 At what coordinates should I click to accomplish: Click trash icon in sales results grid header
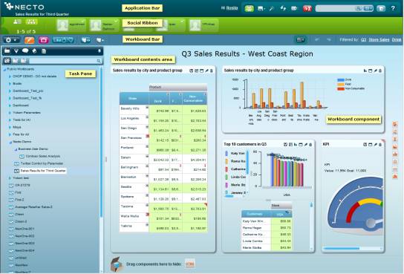[x=212, y=71]
